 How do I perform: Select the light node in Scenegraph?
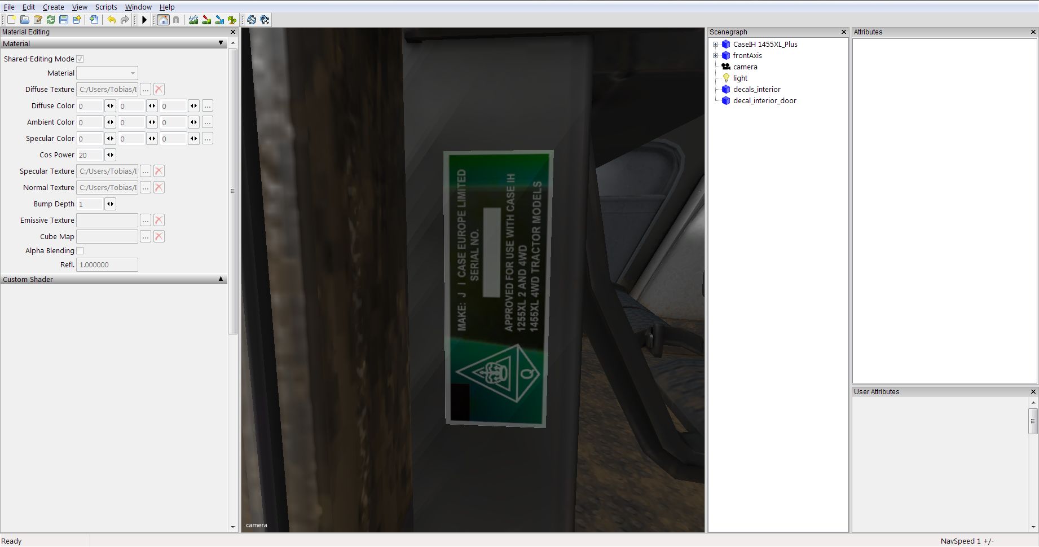click(740, 78)
